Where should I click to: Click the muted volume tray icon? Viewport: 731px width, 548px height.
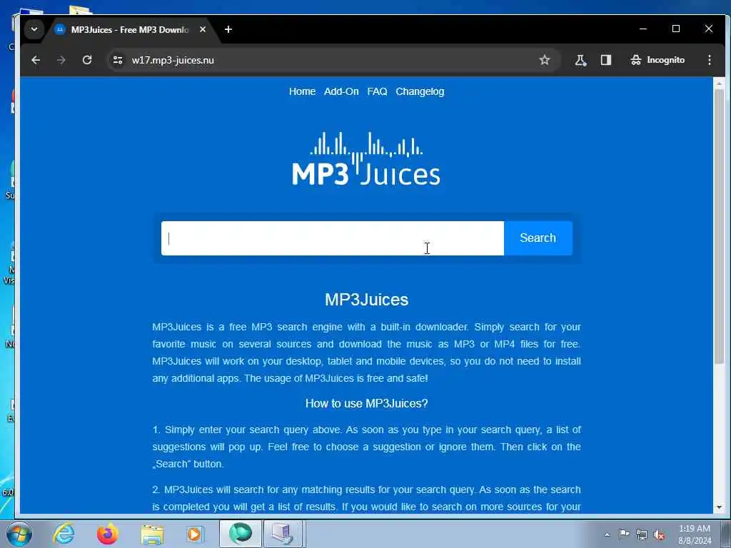coord(659,535)
